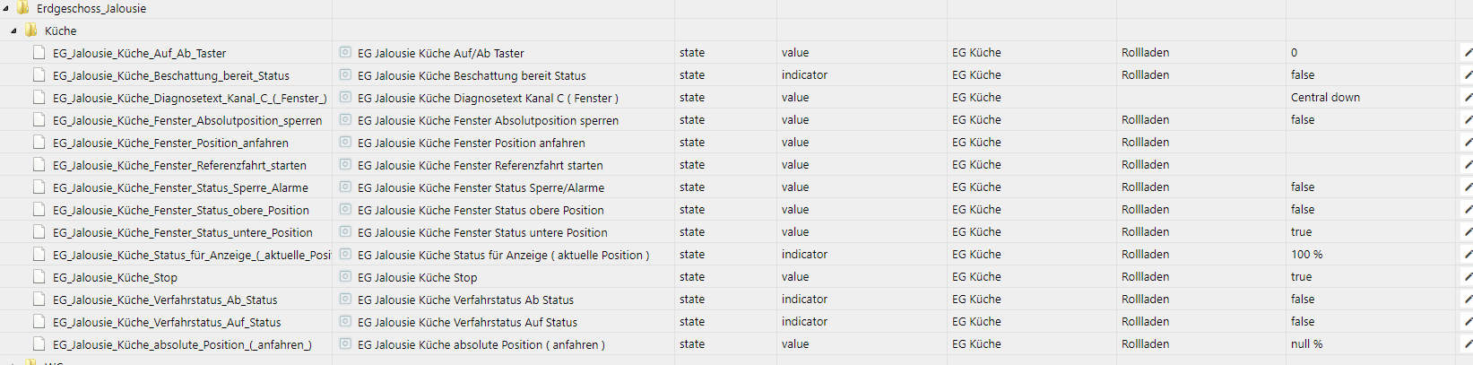Toggle the Küche Stop true value
The height and width of the screenshot is (365, 1473).
[x=1301, y=277]
